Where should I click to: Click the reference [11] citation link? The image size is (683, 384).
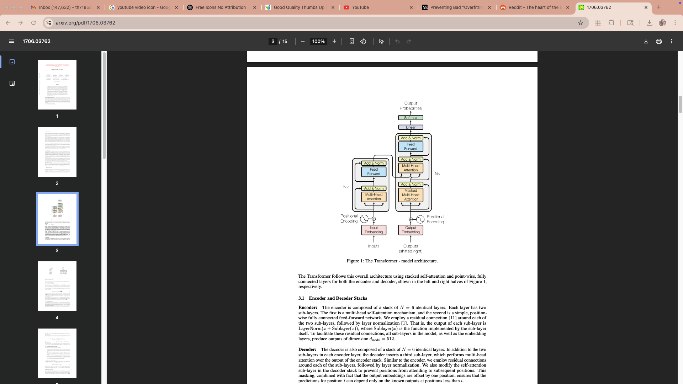coord(452,318)
